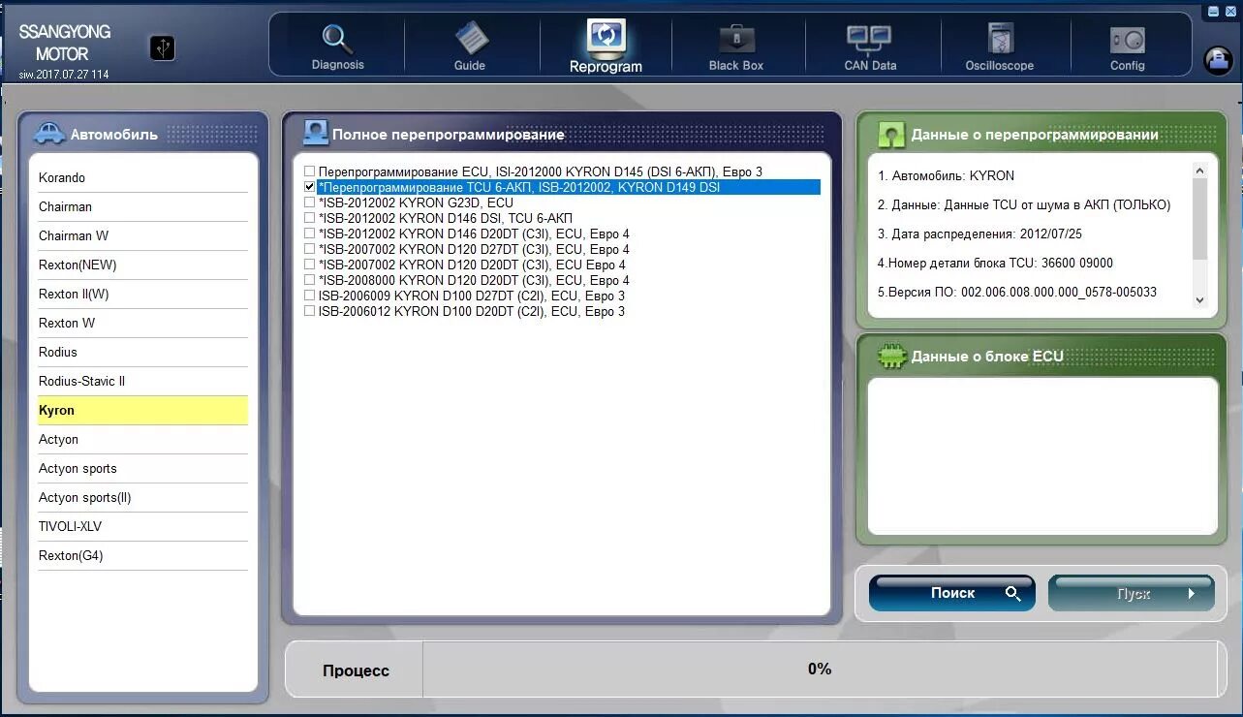Choose Actyon sports vehicle
The height and width of the screenshot is (717, 1243).
(142, 468)
